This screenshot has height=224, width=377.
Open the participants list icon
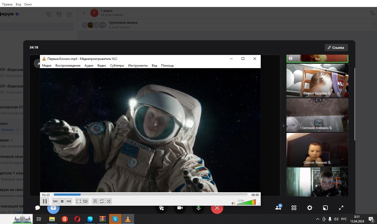pyautogui.click(x=278, y=207)
